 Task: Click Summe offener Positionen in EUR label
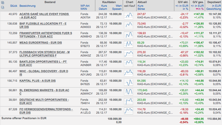coord(24,118)
